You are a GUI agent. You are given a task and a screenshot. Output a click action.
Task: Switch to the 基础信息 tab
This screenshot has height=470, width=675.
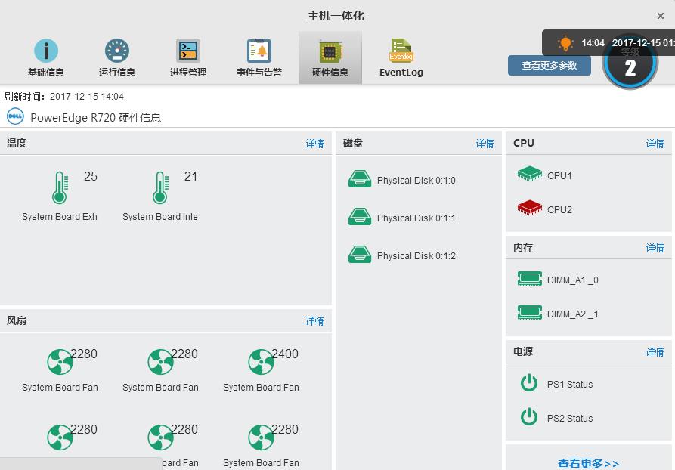pyautogui.click(x=46, y=55)
